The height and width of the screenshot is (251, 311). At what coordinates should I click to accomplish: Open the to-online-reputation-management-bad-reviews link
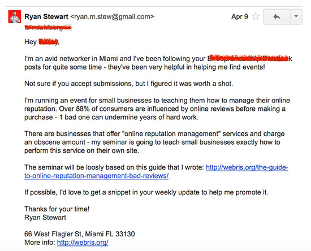tap(96, 176)
